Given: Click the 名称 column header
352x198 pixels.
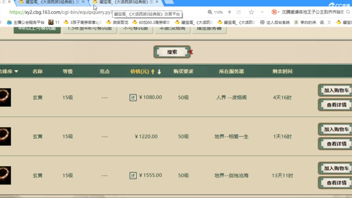Looking at the screenshot, I should (38, 71).
